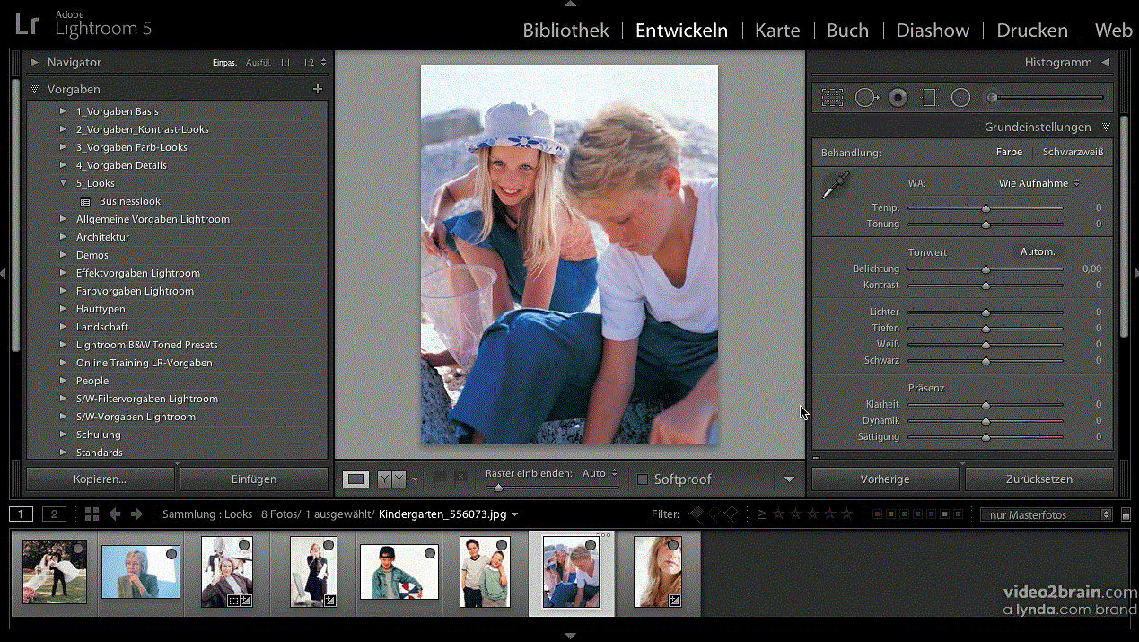Toggle quick collection circle on second thumbnail
The image size is (1139, 642).
(x=171, y=554)
